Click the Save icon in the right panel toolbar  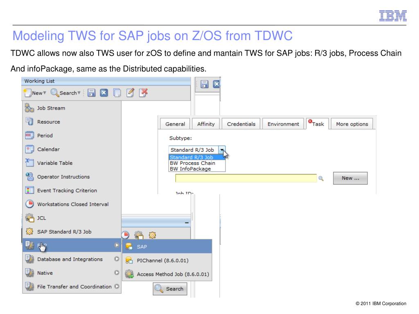click(205, 84)
